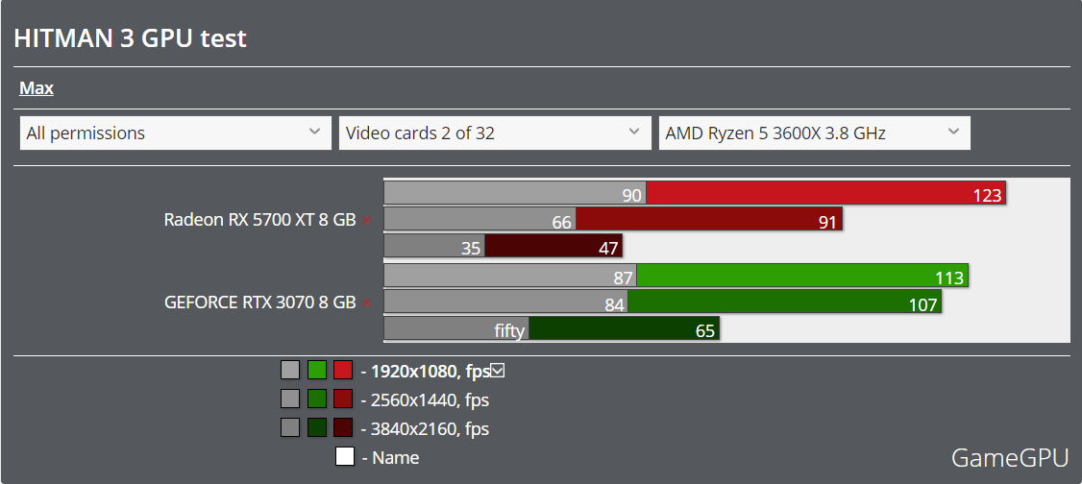The width and height of the screenshot is (1082, 484).
Task: Click the gray bar showing 87 minimum fps
Action: click(510, 275)
